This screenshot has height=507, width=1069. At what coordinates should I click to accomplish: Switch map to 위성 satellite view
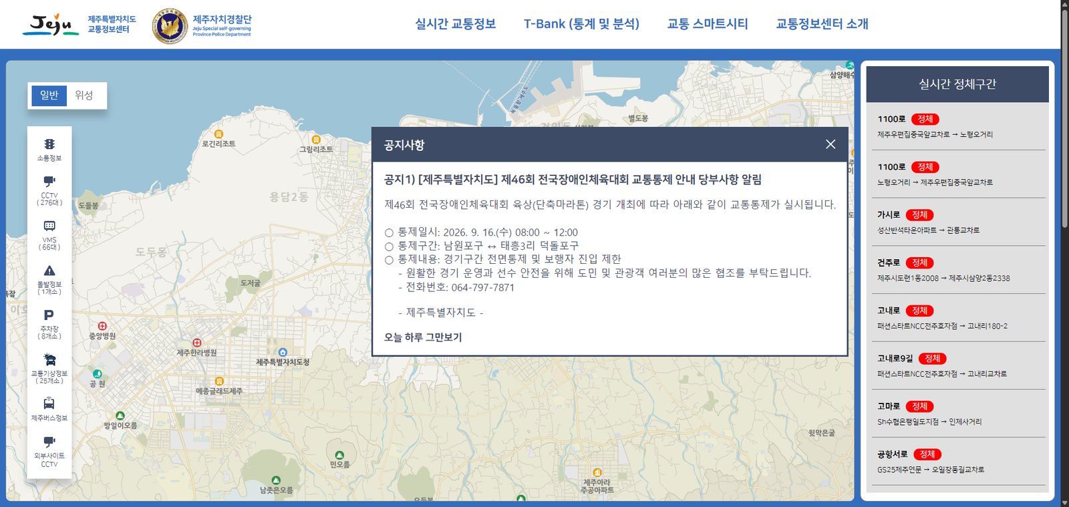(x=84, y=96)
